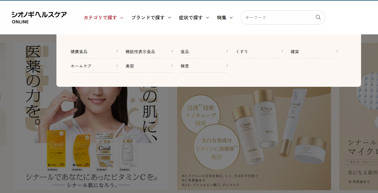
Task: Expand the 特集 menu
Action: 225,17
